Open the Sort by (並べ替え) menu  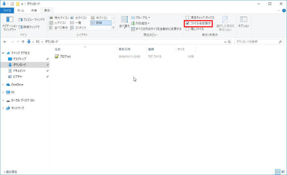124,22
